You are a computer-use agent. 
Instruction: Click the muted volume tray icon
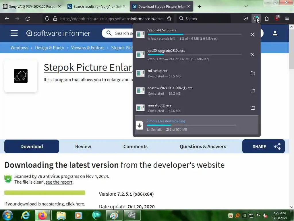coord(265,216)
